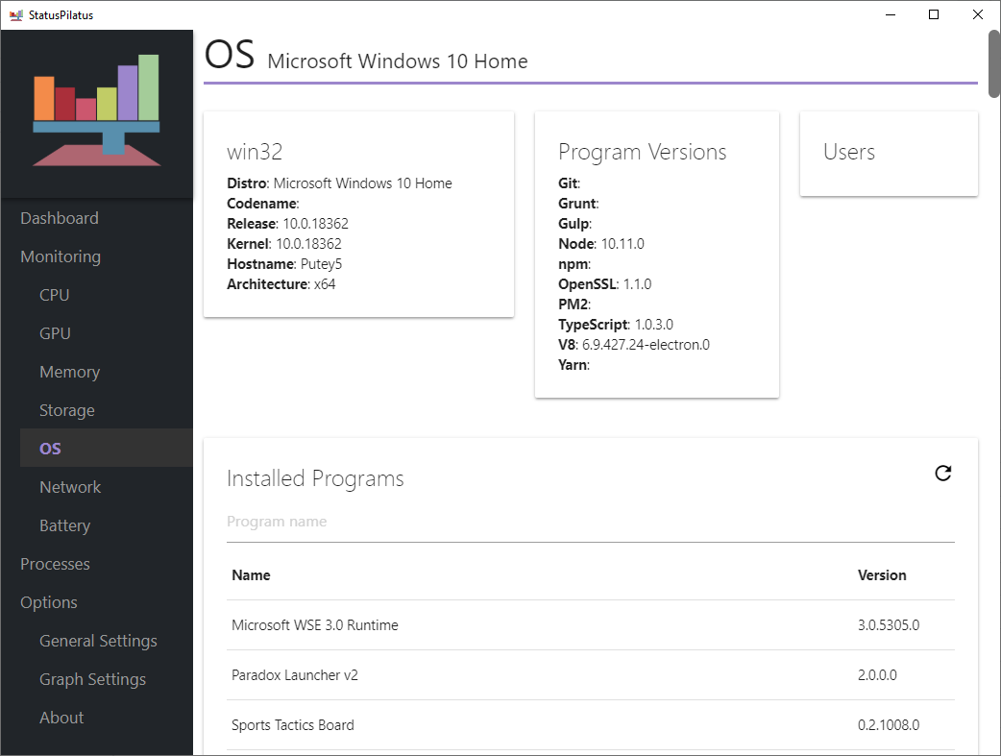This screenshot has height=756, width=1001.
Task: Click the Program Versions heading
Action: (x=643, y=152)
